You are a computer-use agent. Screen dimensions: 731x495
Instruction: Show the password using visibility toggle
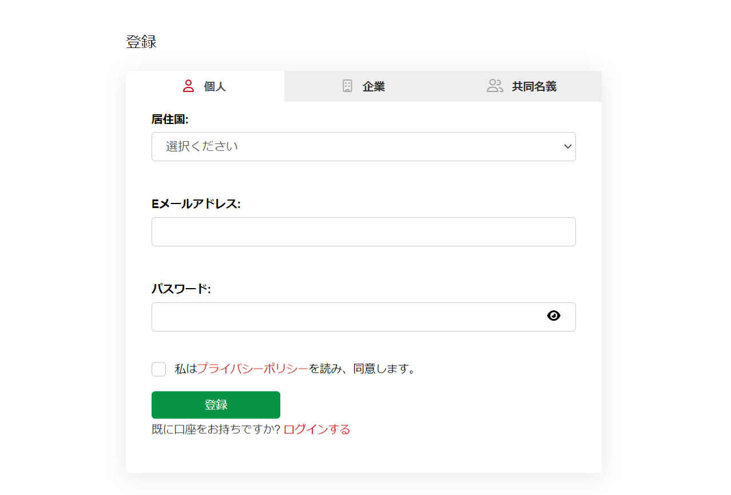(x=553, y=315)
